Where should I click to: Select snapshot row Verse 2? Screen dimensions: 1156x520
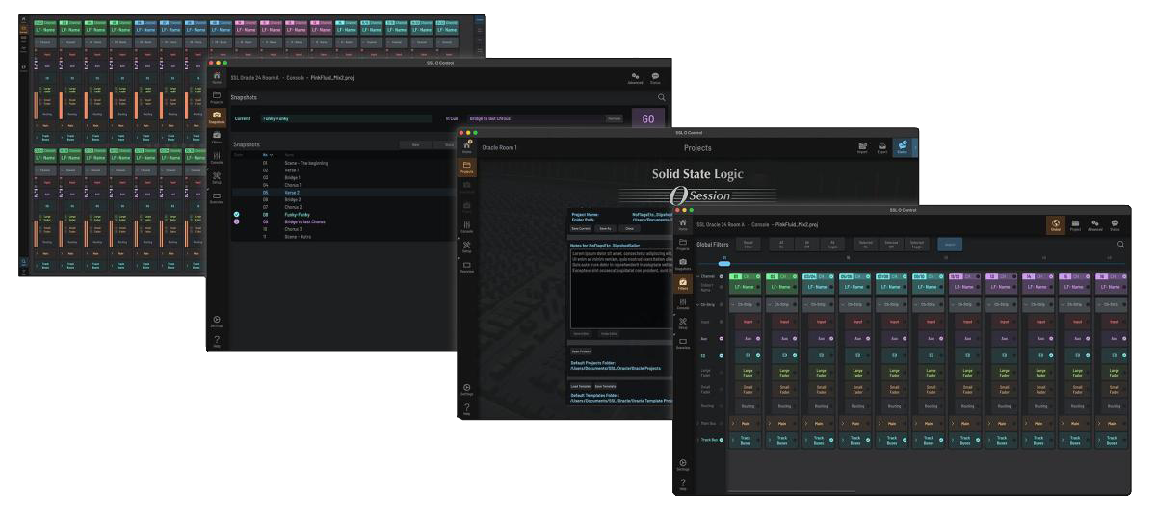click(345, 192)
